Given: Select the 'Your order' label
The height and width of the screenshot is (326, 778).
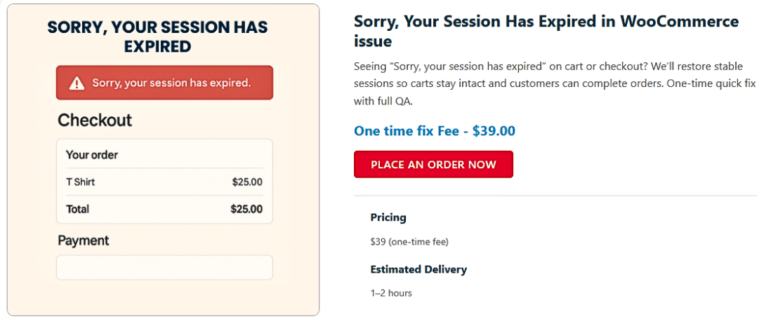Looking at the screenshot, I should (92, 155).
